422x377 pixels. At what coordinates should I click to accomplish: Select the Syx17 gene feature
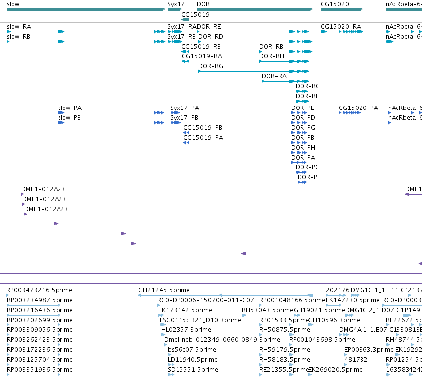point(175,9)
